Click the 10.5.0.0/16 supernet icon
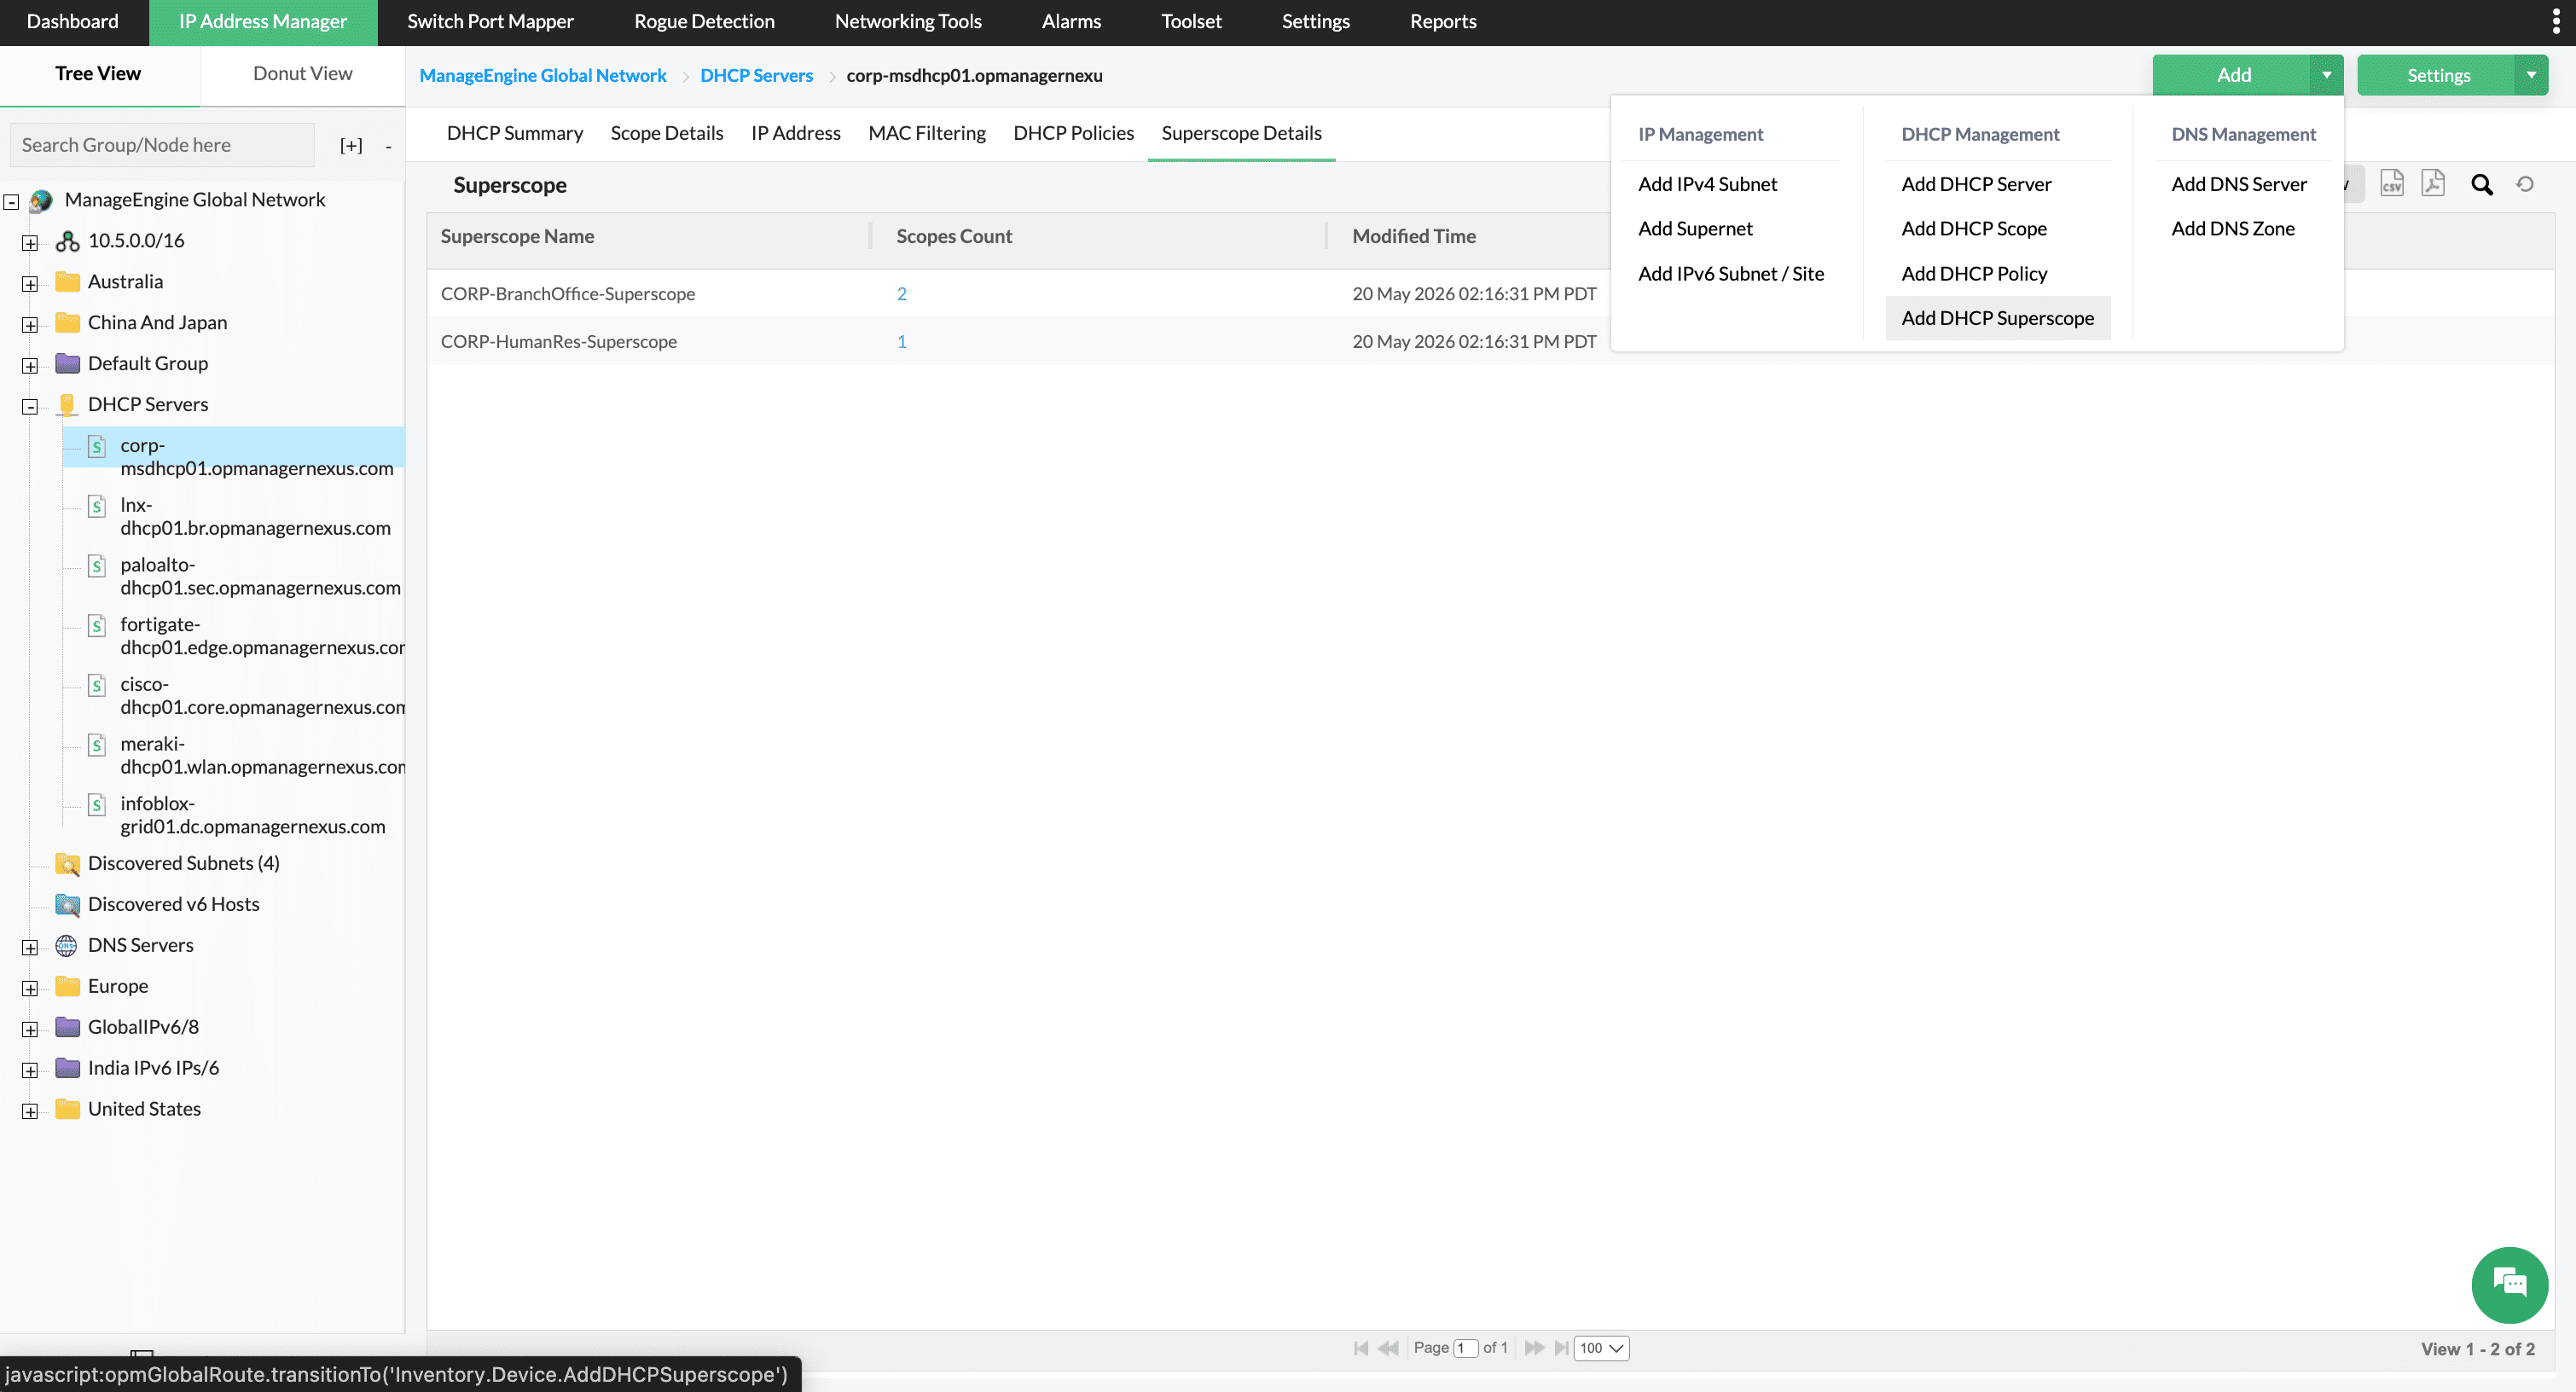Viewport: 2576px width, 1392px height. click(67, 241)
